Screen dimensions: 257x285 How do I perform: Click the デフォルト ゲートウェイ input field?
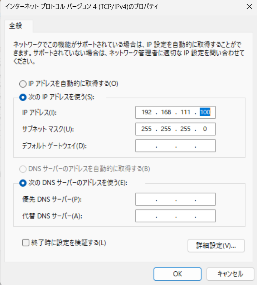click(176, 146)
